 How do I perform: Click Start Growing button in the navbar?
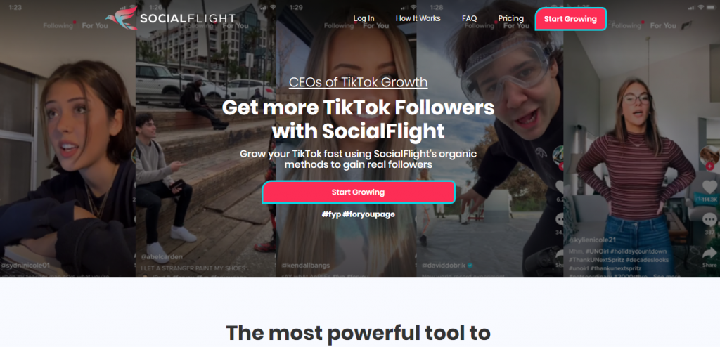570,19
